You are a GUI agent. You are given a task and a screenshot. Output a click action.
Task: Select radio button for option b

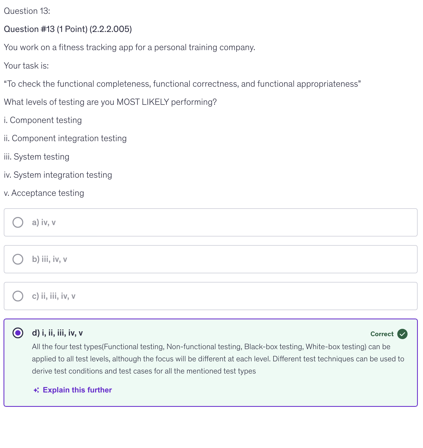click(x=18, y=259)
